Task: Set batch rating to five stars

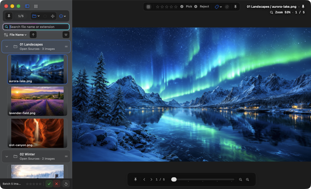Action: (x=40, y=184)
